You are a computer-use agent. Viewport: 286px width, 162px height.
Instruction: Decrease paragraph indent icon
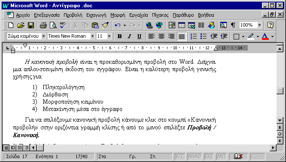[213, 36]
